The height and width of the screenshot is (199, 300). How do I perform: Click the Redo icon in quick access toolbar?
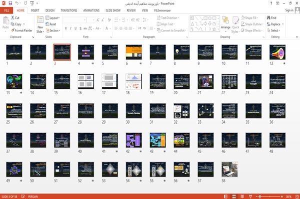(25, 3)
